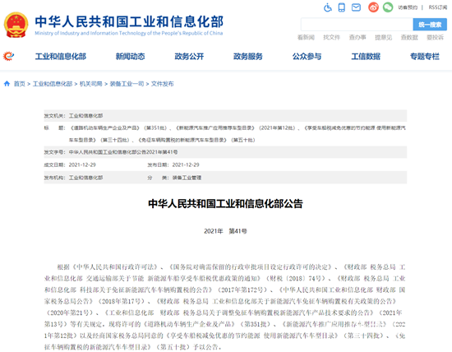452x352 pixels.
Task: Open the 新闻动态 nav menu
Action: pyautogui.click(x=131, y=57)
